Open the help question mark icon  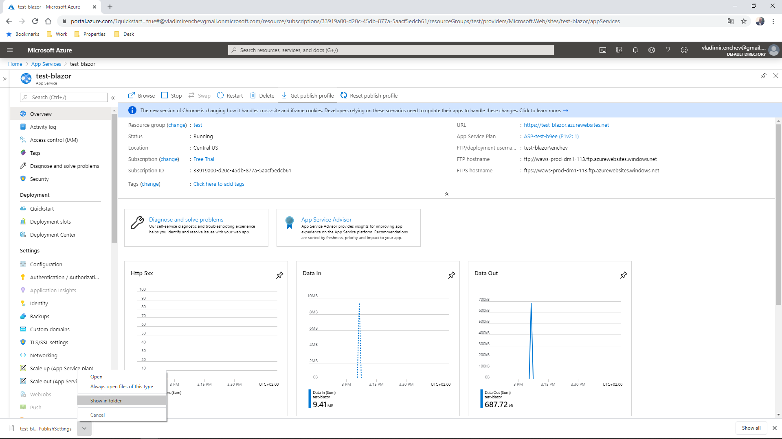coord(668,50)
